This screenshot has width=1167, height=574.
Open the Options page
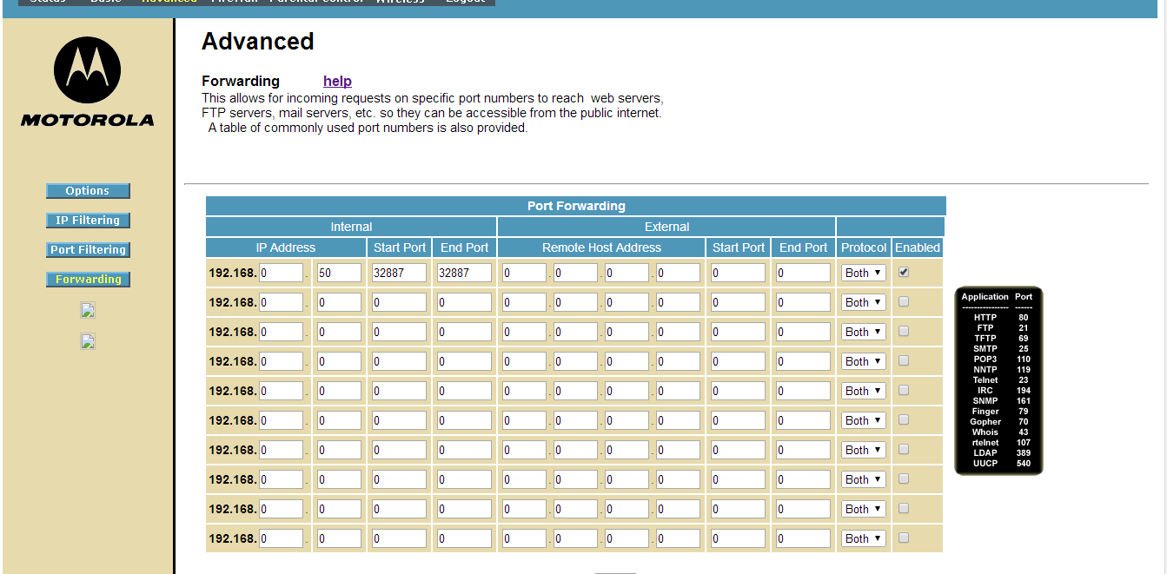click(x=88, y=190)
